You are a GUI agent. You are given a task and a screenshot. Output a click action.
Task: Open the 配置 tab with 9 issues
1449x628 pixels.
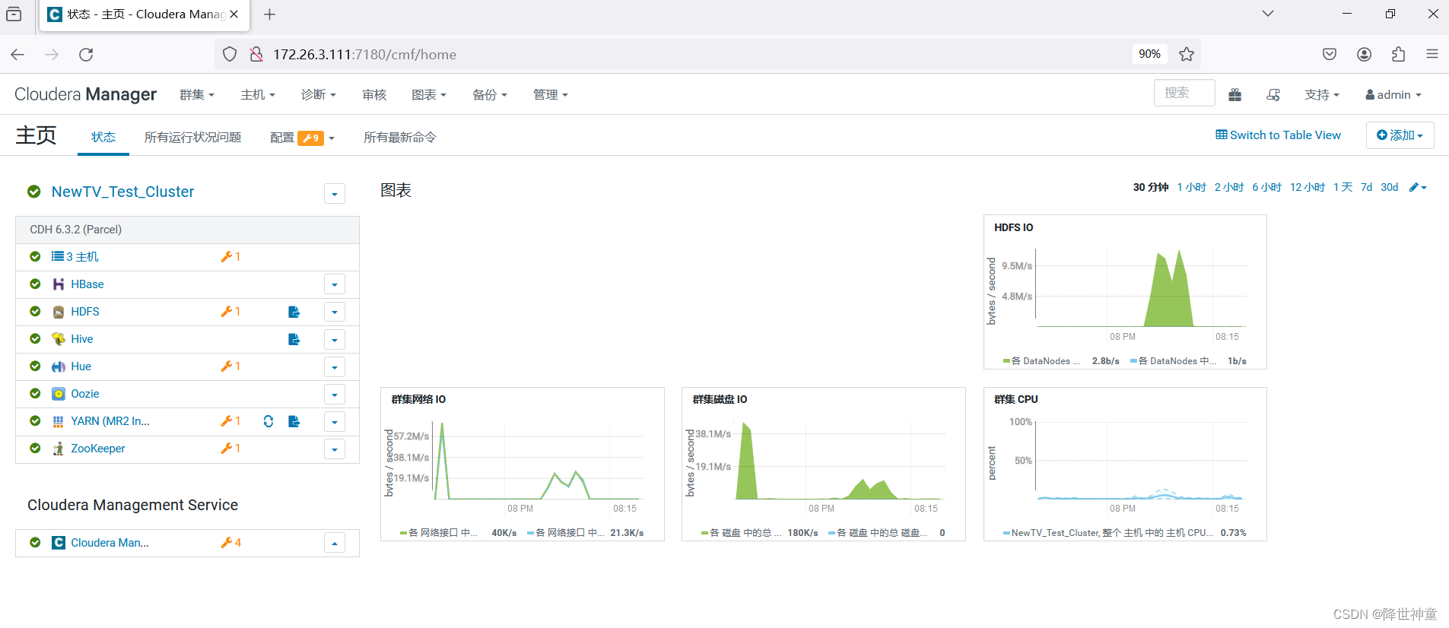[302, 138]
